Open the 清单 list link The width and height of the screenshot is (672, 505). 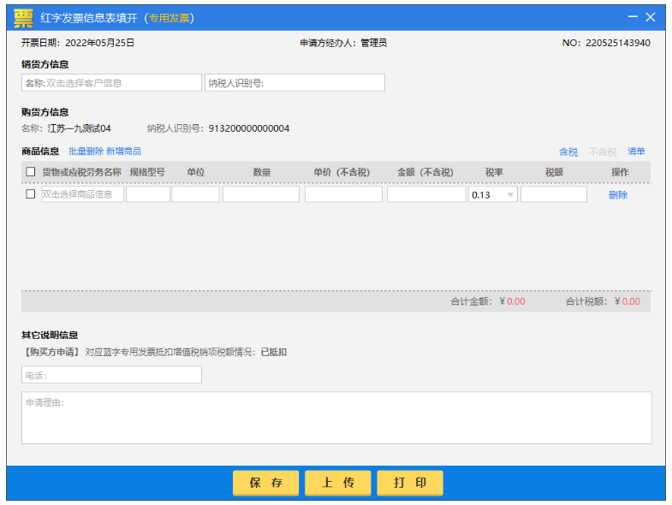(x=636, y=151)
